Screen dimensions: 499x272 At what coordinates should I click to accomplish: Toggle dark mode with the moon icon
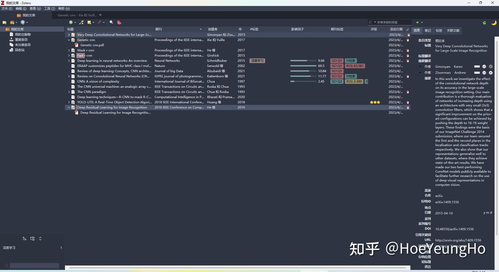point(493,23)
